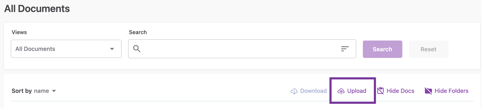The image size is (483, 110).
Task: Open the Views dropdown showing All Documents
Action: pyautogui.click(x=66, y=49)
